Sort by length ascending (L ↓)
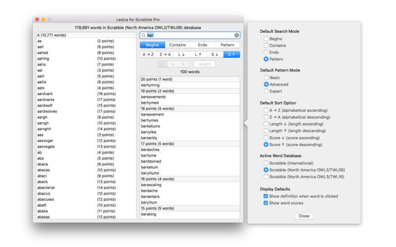This screenshot has width=396, height=247. [x=181, y=54]
